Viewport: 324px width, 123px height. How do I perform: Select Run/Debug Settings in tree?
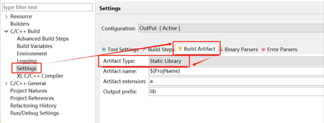coord(34,113)
